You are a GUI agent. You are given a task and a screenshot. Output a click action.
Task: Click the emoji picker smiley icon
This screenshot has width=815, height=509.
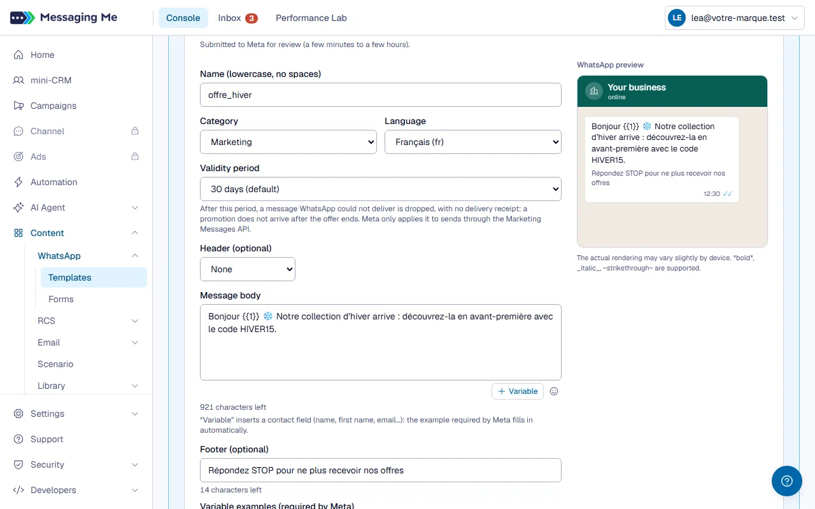[554, 391]
